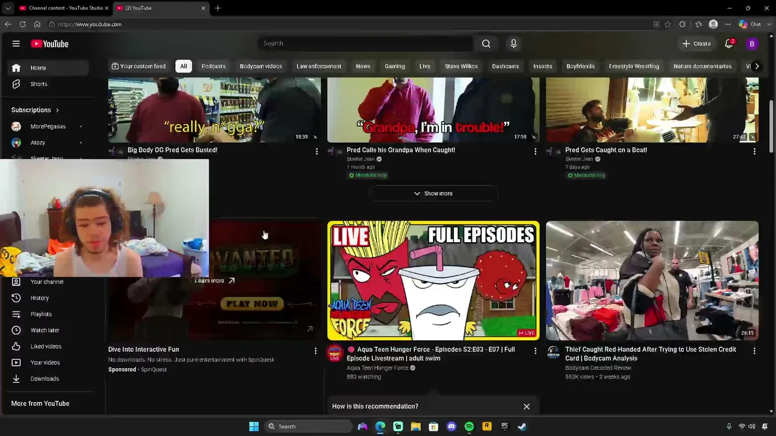
Task: Add page to favorites with star icon
Action: (x=667, y=24)
